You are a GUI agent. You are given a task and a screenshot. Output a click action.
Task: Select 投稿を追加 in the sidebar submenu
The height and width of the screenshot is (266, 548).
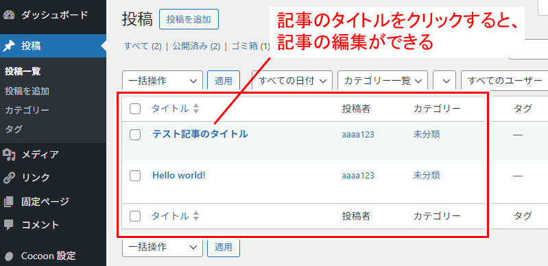pyautogui.click(x=27, y=92)
